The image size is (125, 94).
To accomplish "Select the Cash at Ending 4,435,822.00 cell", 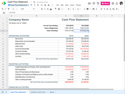I will (x=81, y=31).
